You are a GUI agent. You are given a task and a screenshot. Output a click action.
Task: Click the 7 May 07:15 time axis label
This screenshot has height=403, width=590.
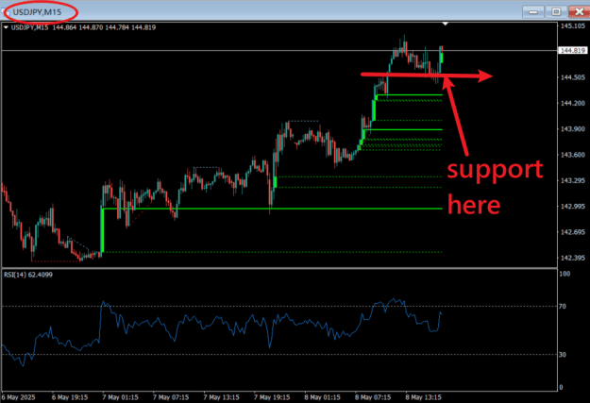[x=171, y=397]
